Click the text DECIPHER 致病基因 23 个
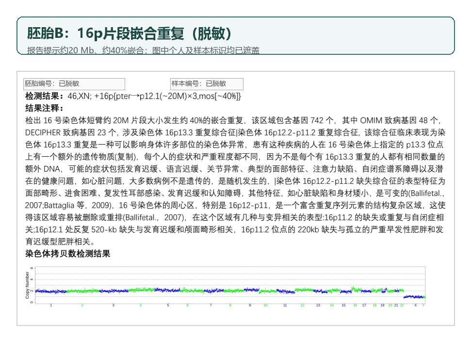 tap(71, 132)
